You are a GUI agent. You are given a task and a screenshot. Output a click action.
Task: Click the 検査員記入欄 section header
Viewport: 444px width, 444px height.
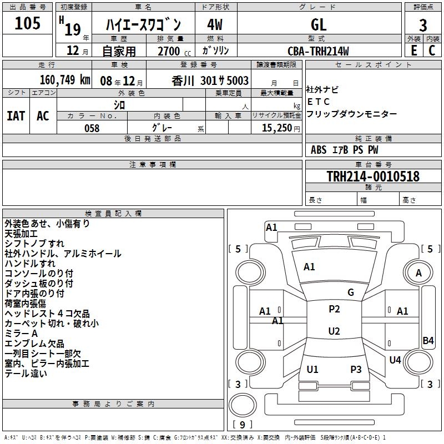click(x=113, y=214)
